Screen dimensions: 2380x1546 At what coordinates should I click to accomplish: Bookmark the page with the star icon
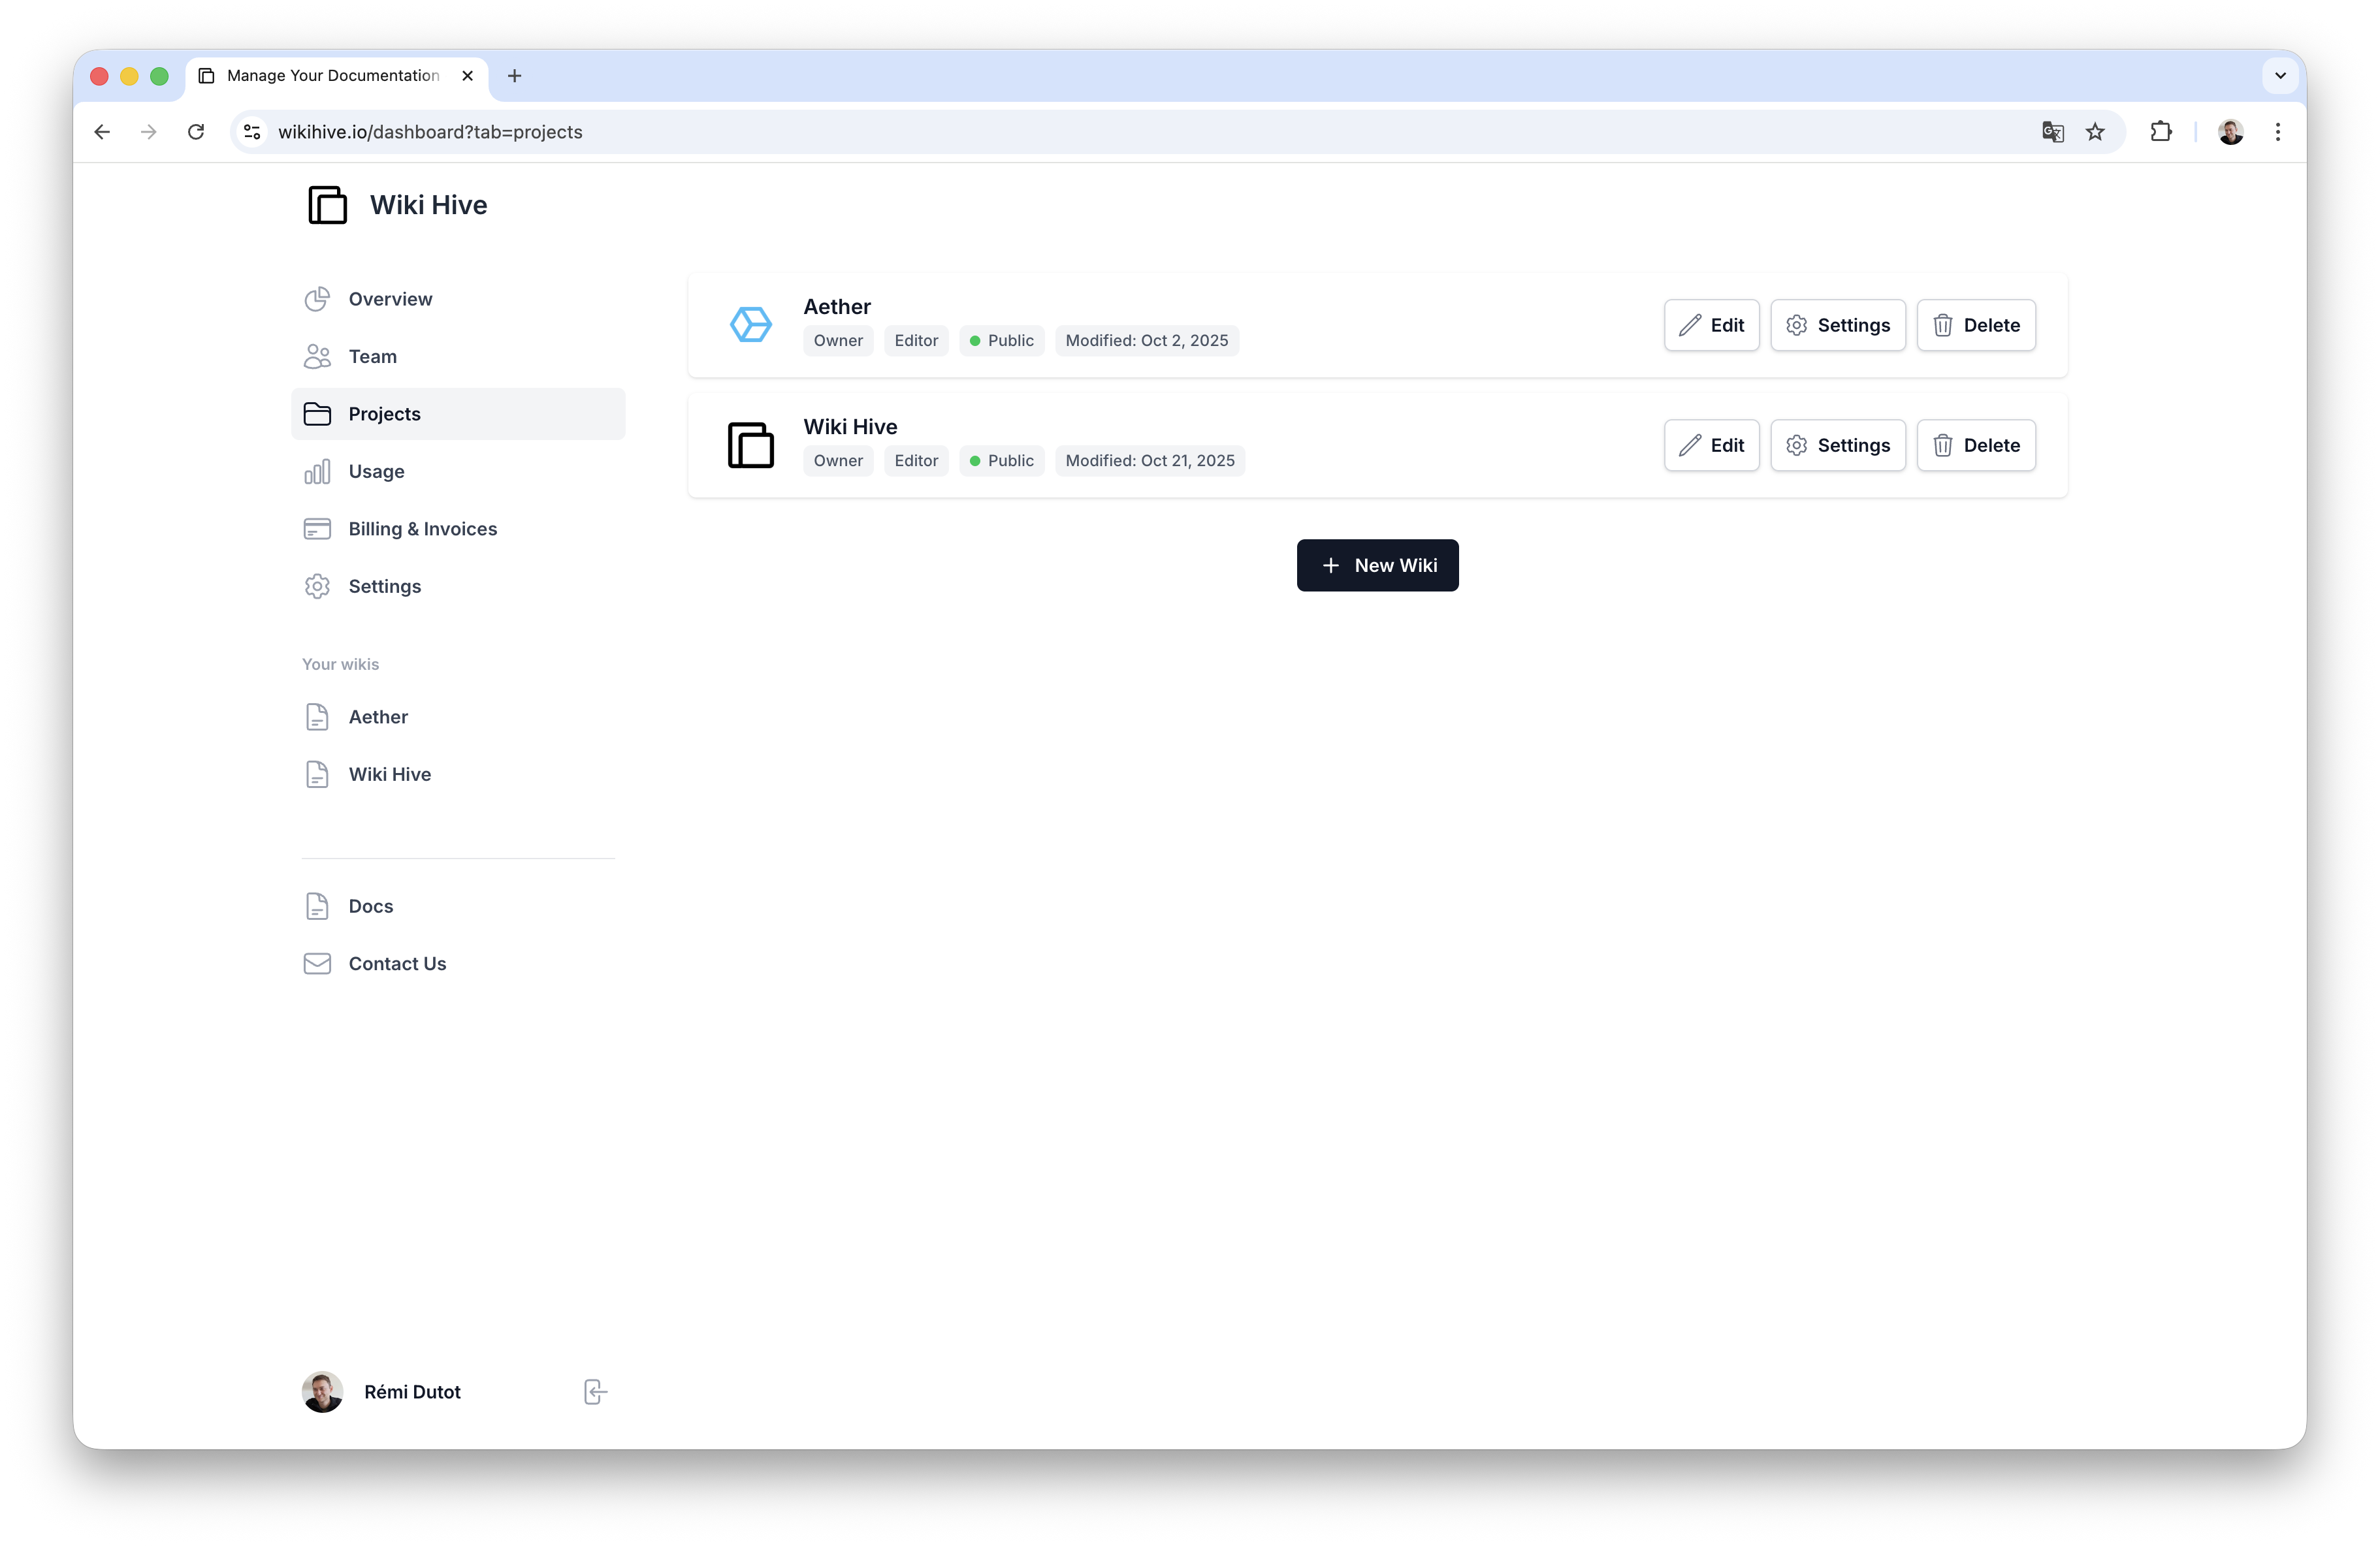(2096, 132)
